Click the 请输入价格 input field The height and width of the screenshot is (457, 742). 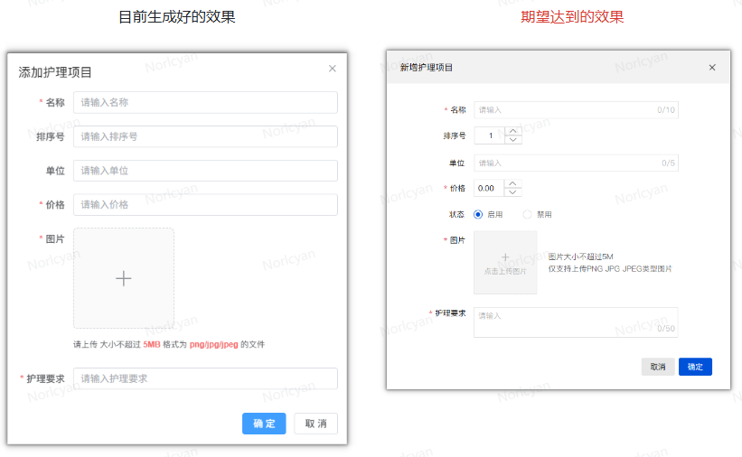pyautogui.click(x=205, y=205)
